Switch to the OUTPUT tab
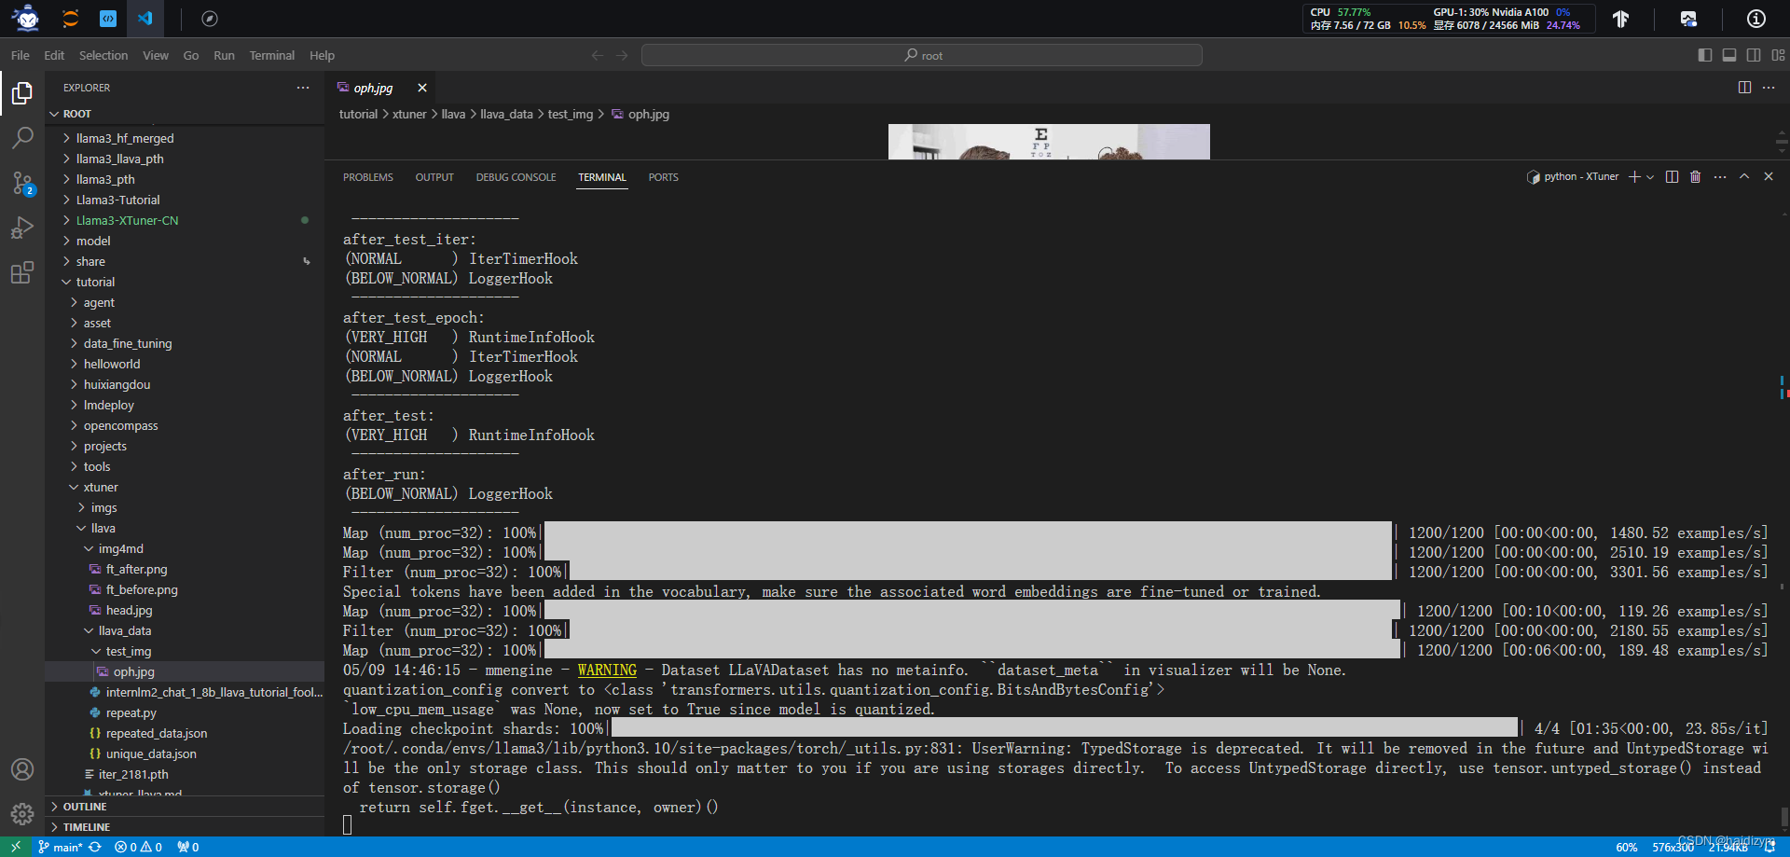This screenshot has width=1790, height=857. [x=434, y=177]
